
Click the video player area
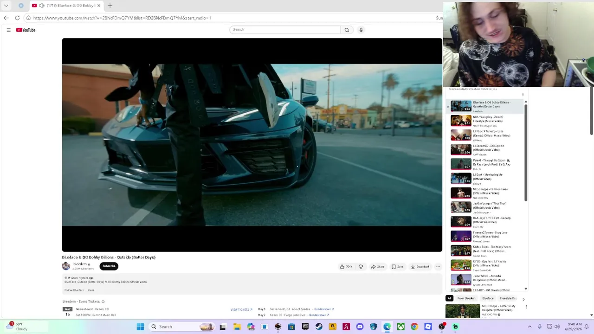[x=252, y=145]
